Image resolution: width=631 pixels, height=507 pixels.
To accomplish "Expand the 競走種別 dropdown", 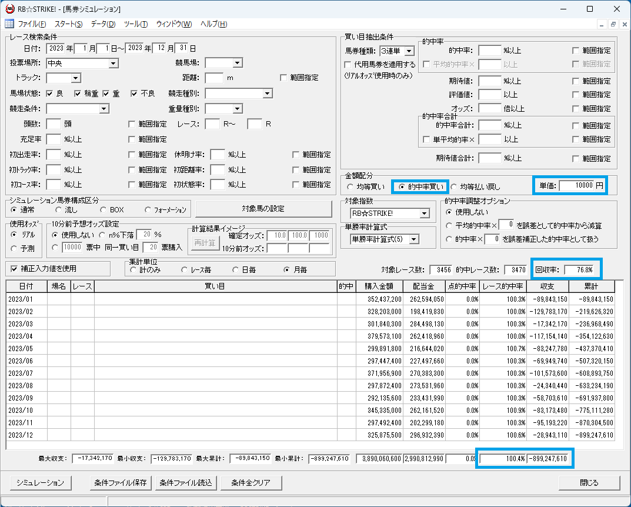I will pos(267,94).
